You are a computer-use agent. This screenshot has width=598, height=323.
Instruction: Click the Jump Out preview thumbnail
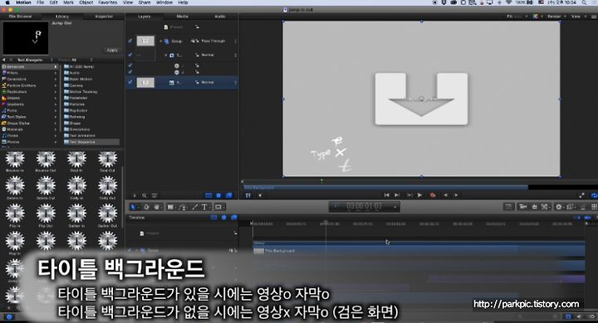(26, 38)
